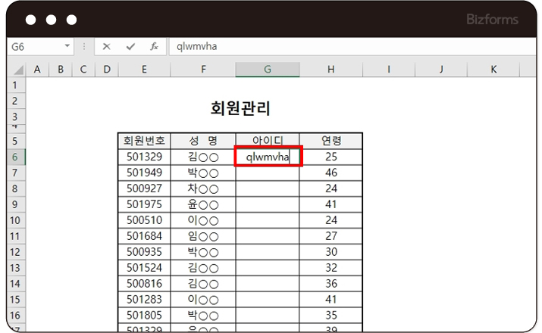The height and width of the screenshot is (333, 542).
Task: Click the empty 아이디 cell in row 7
Action: [267, 173]
